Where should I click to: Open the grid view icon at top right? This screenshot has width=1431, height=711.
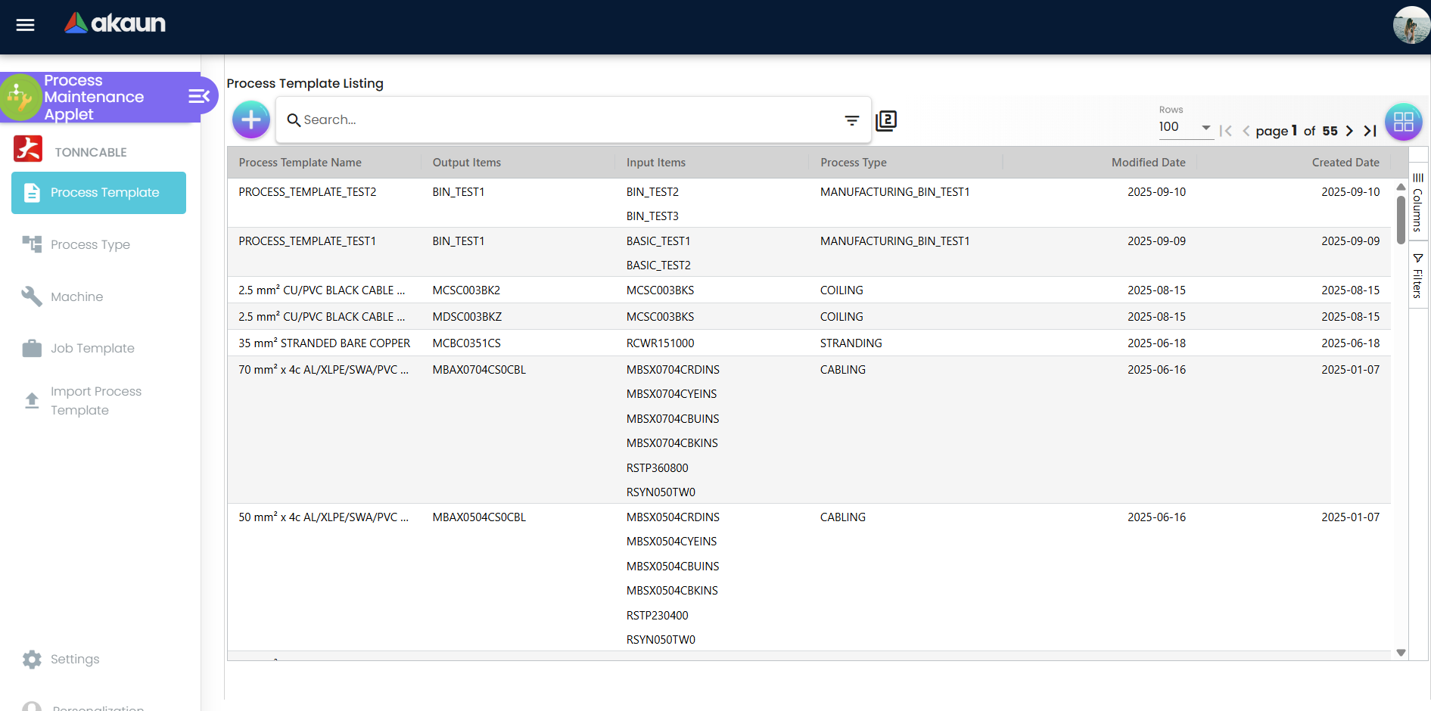click(x=1404, y=122)
